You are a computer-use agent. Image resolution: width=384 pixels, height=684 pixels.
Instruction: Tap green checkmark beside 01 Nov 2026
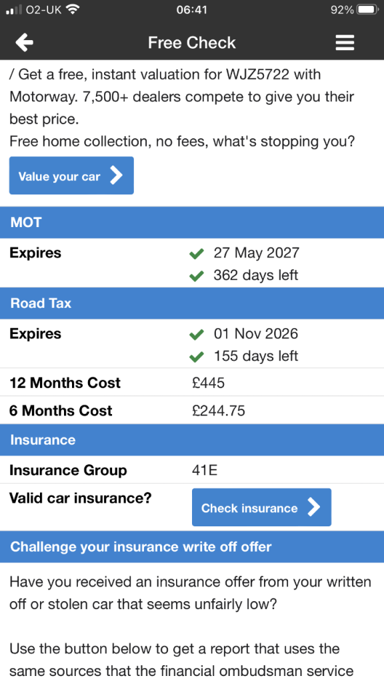(x=197, y=335)
